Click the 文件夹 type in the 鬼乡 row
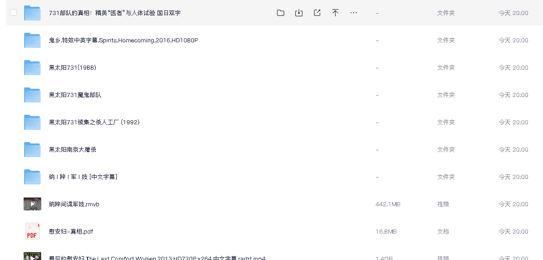 [x=446, y=40]
